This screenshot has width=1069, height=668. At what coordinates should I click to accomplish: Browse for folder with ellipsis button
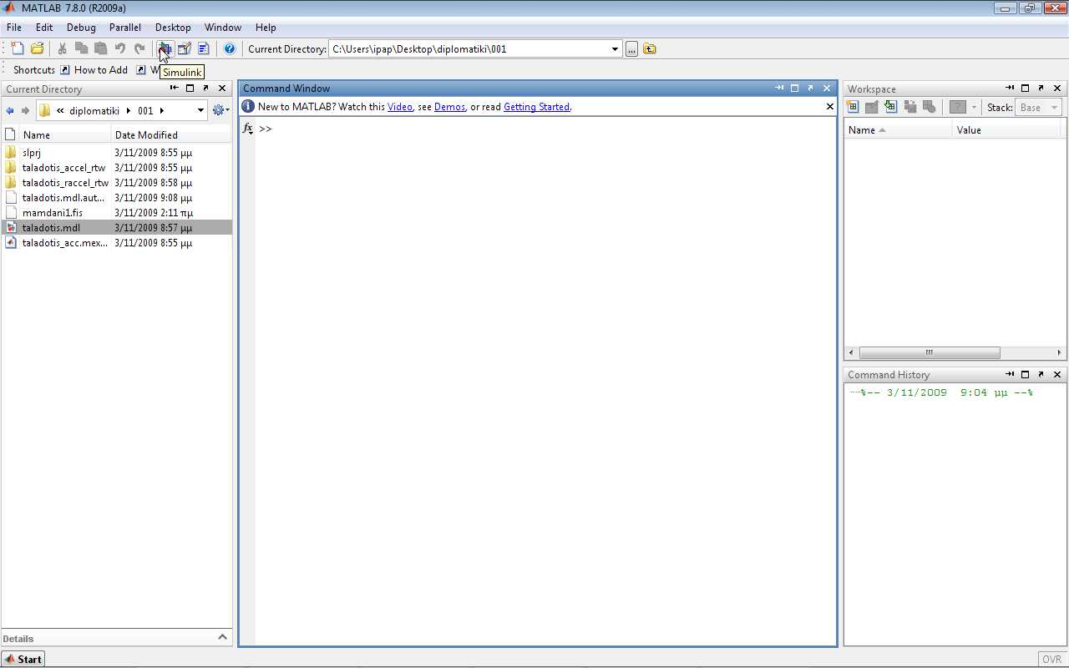point(631,49)
